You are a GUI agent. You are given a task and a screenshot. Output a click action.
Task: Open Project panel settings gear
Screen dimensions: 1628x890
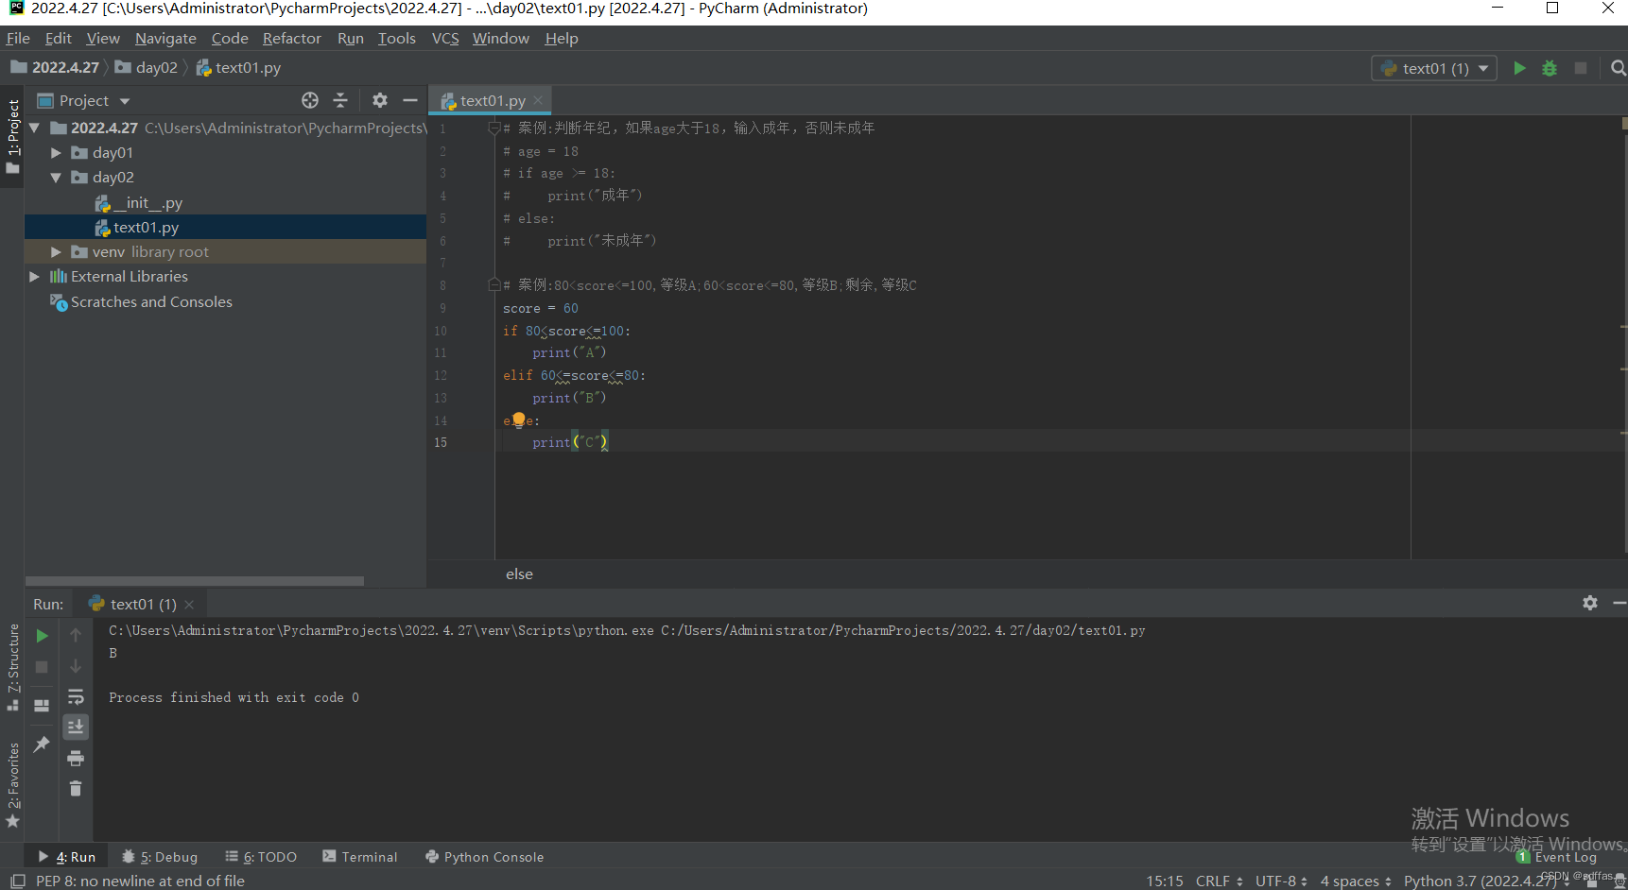coord(380,100)
